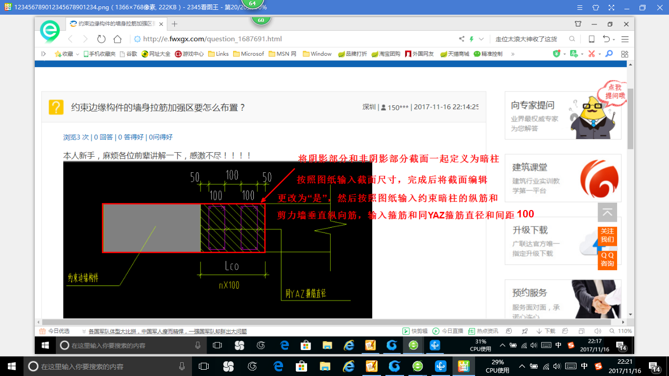Expand the address bar dropdown chevron
The width and height of the screenshot is (669, 376).
click(x=481, y=39)
